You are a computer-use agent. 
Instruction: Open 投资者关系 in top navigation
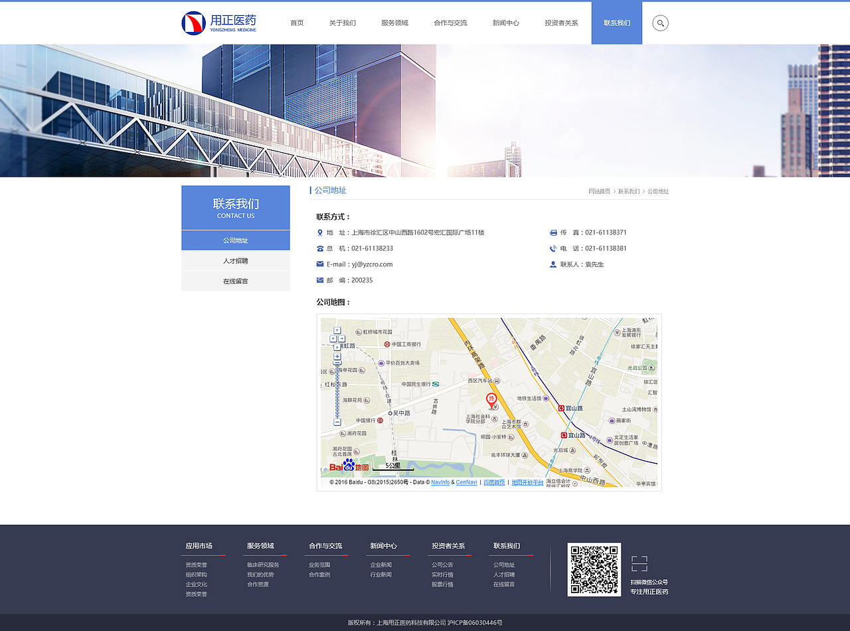[561, 23]
